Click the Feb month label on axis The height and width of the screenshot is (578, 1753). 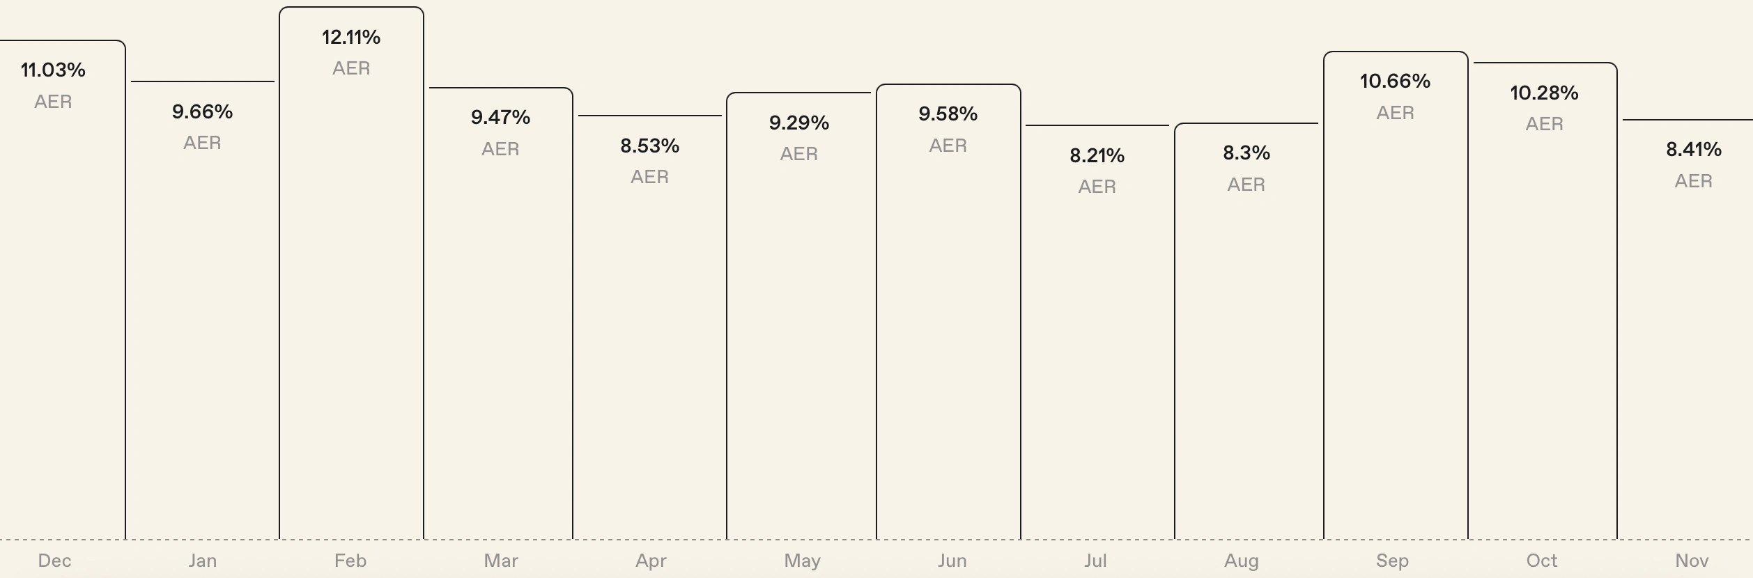[350, 561]
